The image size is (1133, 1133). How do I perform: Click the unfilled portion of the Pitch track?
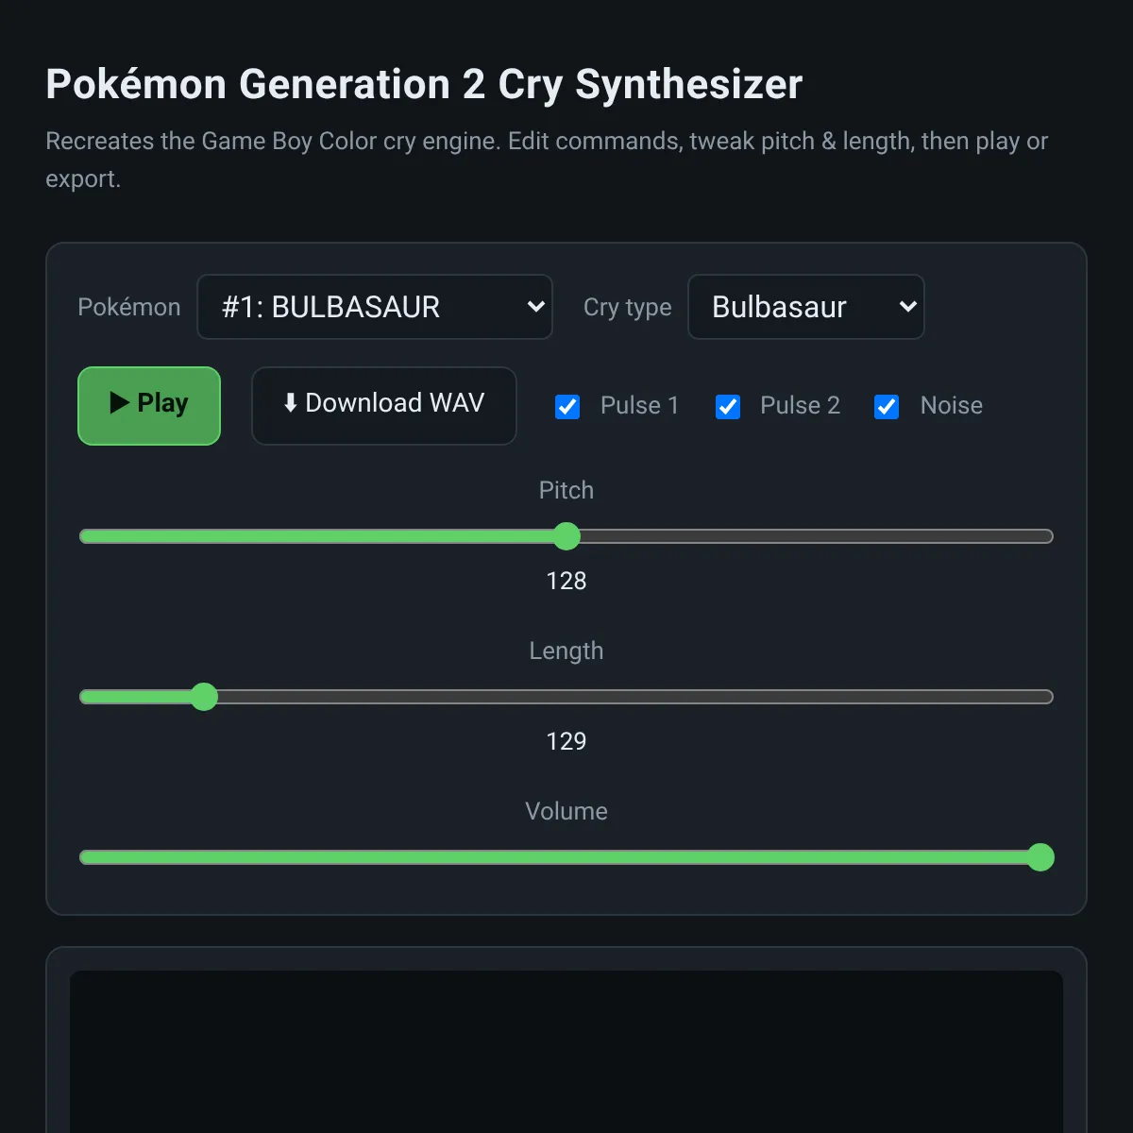[x=817, y=536]
